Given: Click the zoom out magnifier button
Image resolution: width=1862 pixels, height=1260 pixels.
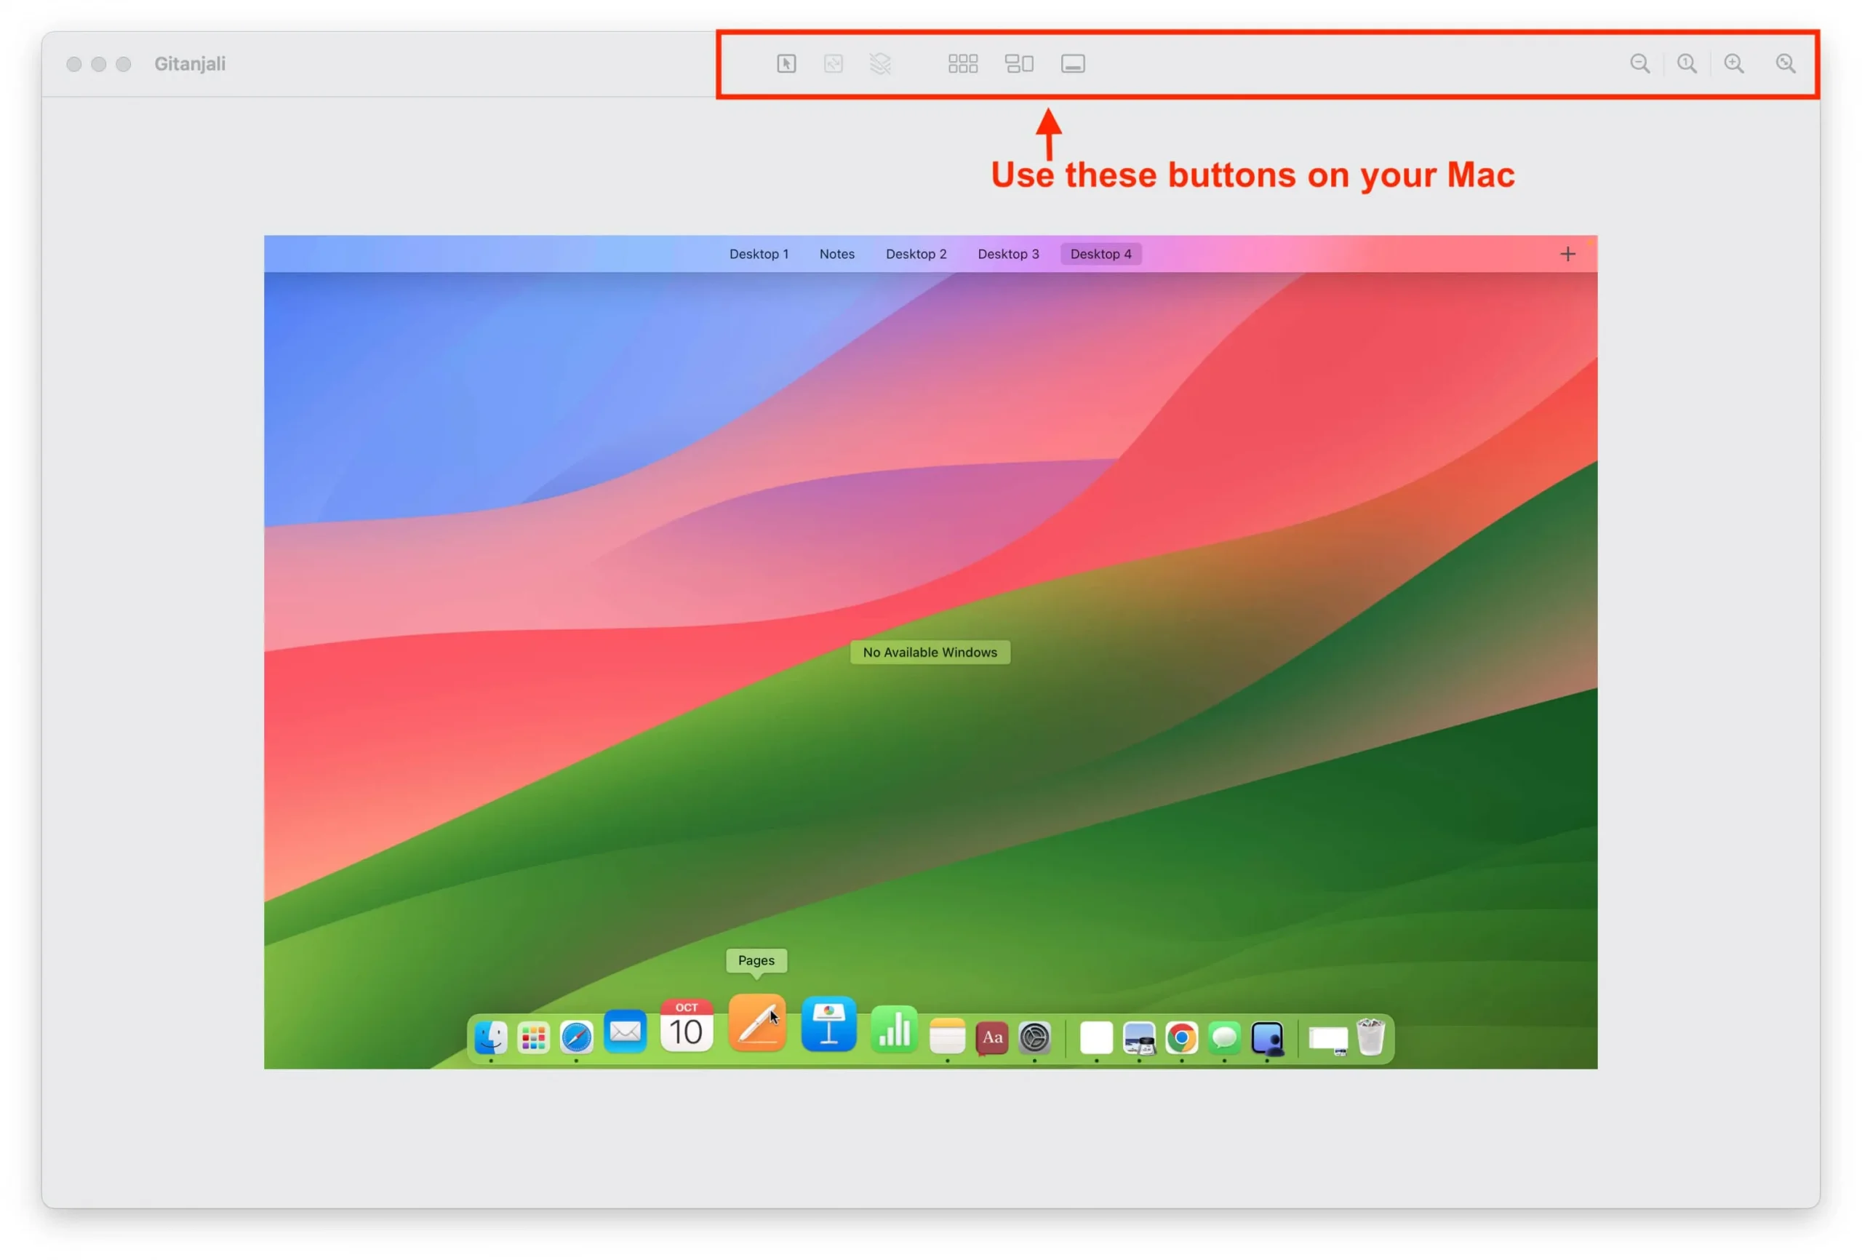Looking at the screenshot, I should [x=1640, y=63].
